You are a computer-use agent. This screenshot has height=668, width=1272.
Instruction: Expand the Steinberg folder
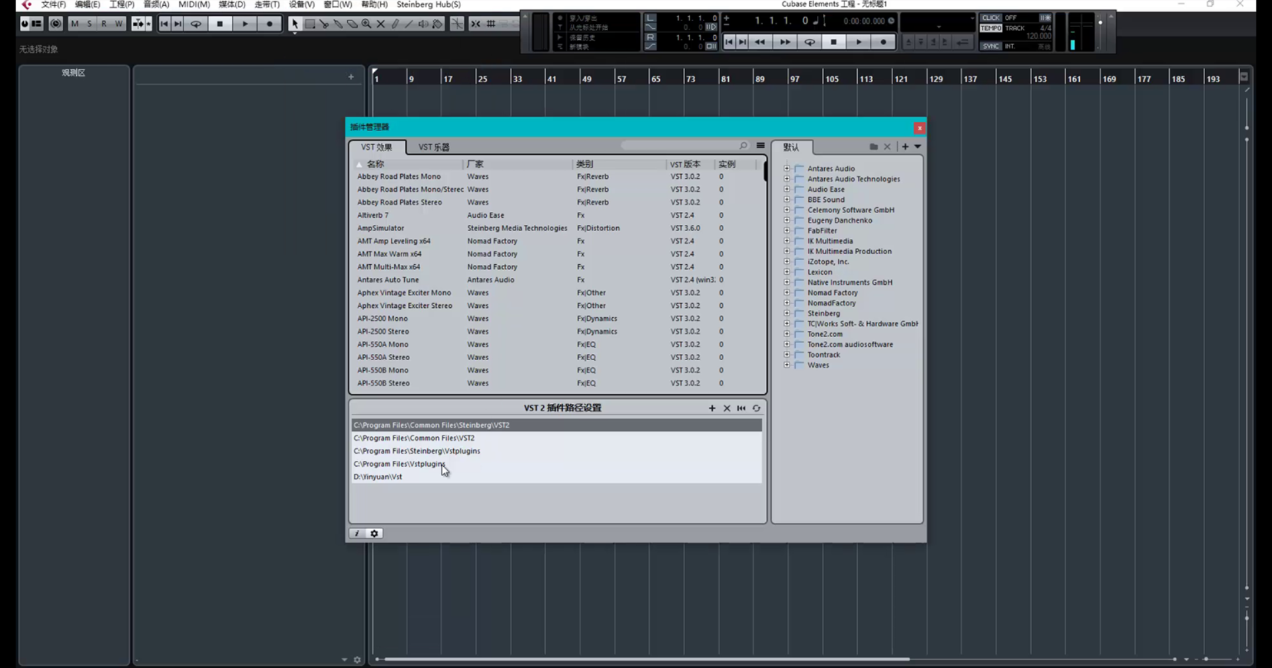tap(787, 313)
